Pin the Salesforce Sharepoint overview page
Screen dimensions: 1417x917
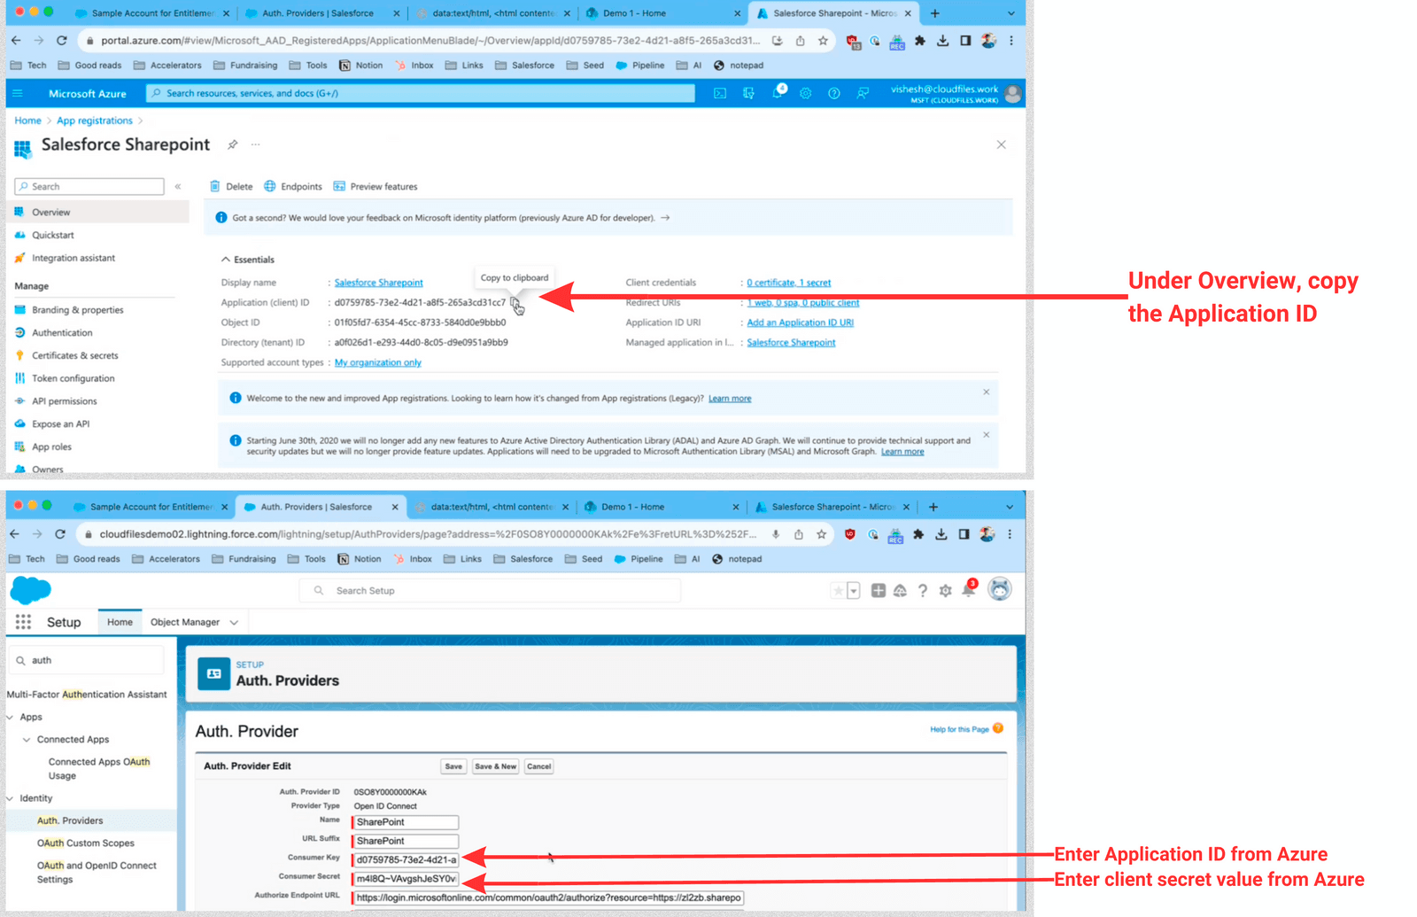232,144
